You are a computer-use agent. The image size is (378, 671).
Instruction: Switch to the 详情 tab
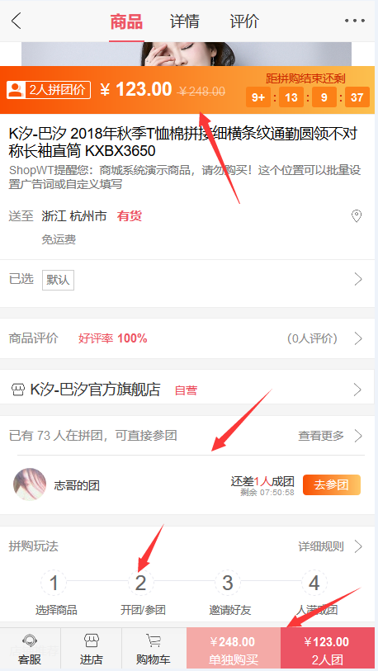pos(185,21)
